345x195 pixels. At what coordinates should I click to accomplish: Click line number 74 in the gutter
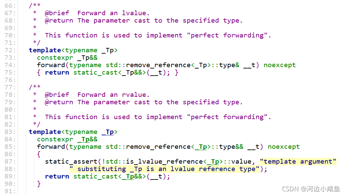click(x=10, y=65)
